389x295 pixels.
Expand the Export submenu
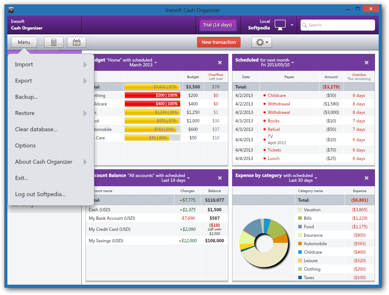pyautogui.click(x=51, y=81)
